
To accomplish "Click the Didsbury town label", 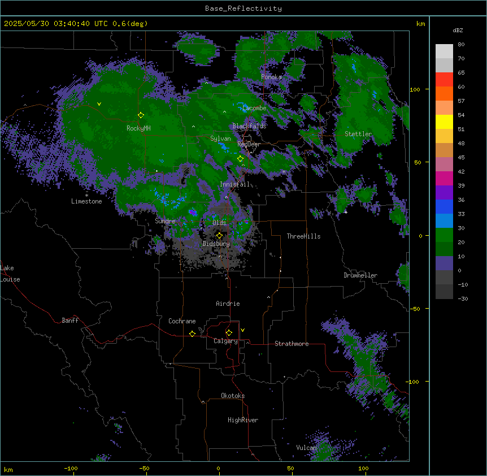I will click(x=216, y=244).
